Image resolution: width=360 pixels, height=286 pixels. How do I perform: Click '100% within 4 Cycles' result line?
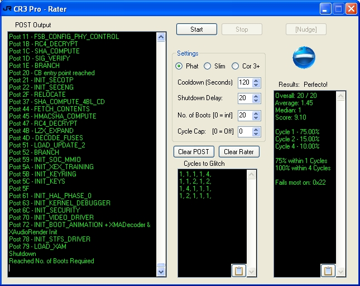pyautogui.click(x=303, y=168)
